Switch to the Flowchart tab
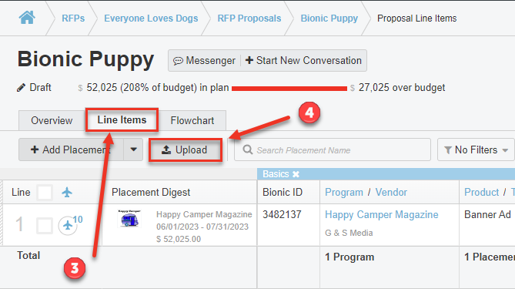This screenshot has width=515, height=289. point(192,121)
